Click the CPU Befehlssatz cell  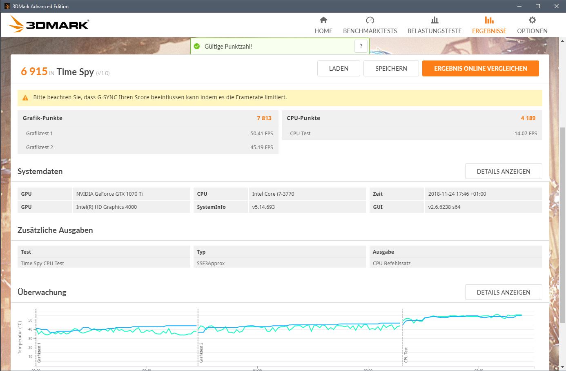click(456, 264)
